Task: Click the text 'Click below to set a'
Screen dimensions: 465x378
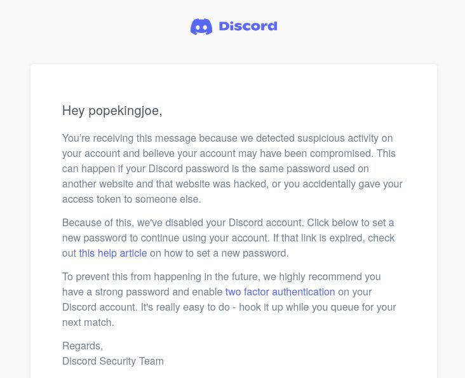Action: 351,222
